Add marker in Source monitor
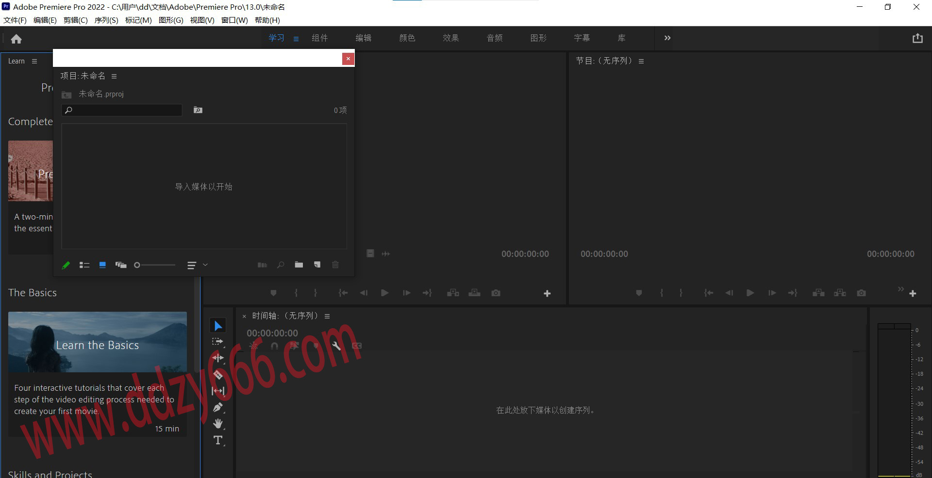932x478 pixels. [x=273, y=293]
